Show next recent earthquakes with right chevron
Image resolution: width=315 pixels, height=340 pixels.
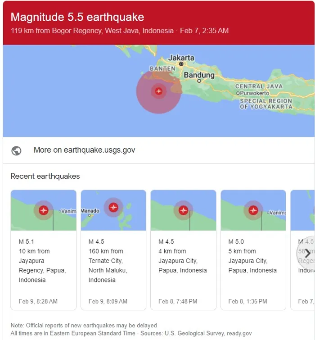tap(307, 253)
